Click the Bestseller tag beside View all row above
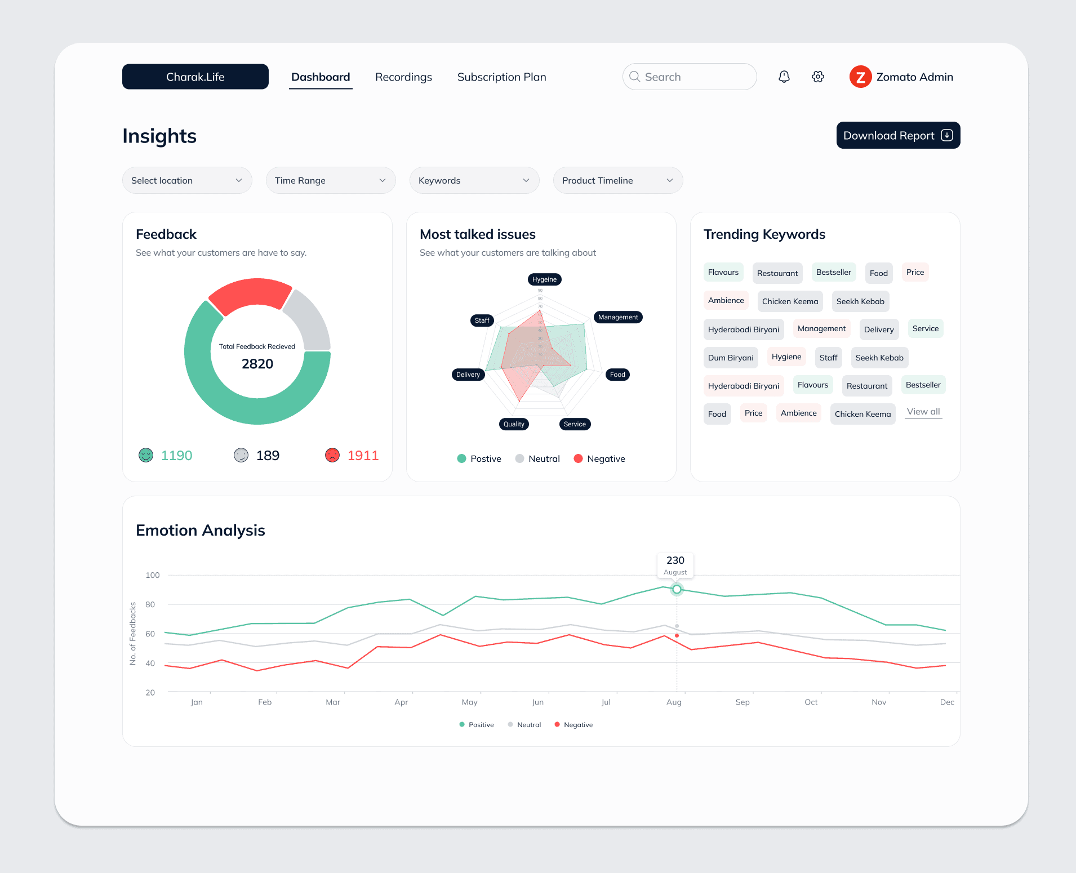The height and width of the screenshot is (873, 1076). point(923,385)
